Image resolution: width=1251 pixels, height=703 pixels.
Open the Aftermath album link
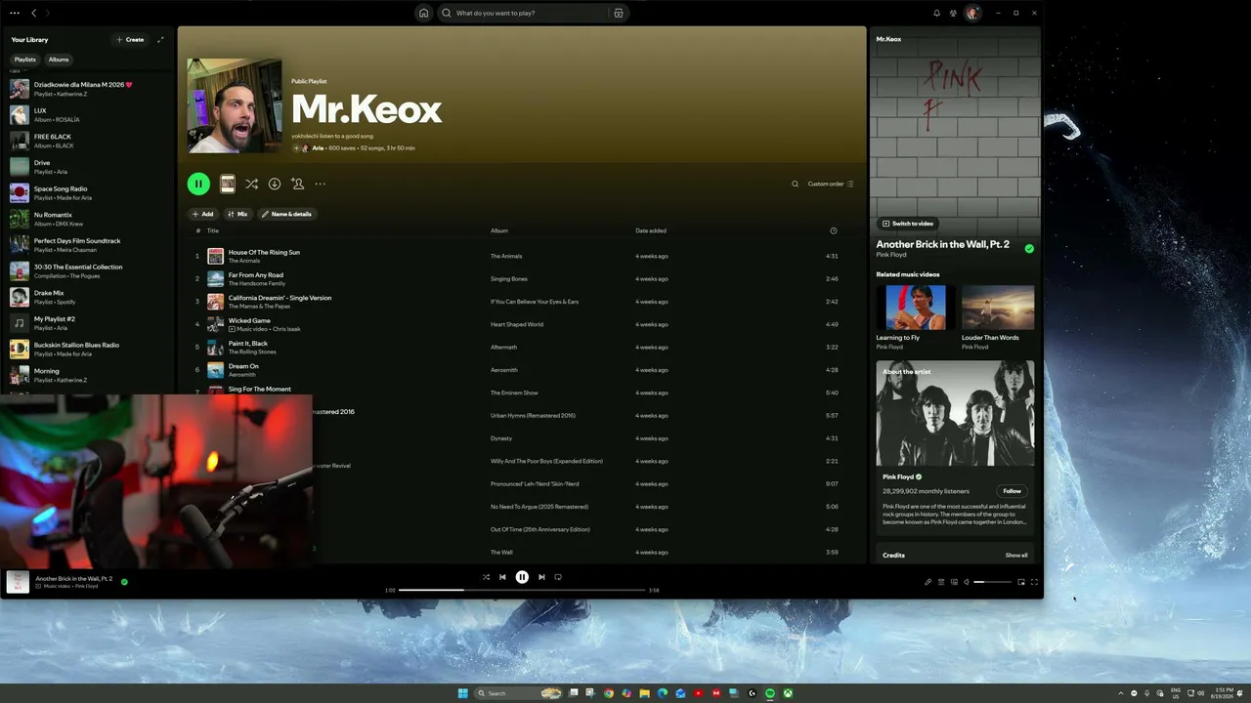(x=504, y=347)
